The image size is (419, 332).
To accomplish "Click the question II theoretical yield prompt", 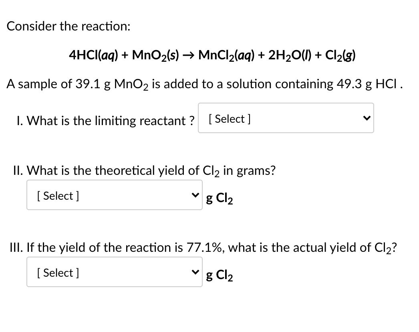I will click(144, 170).
